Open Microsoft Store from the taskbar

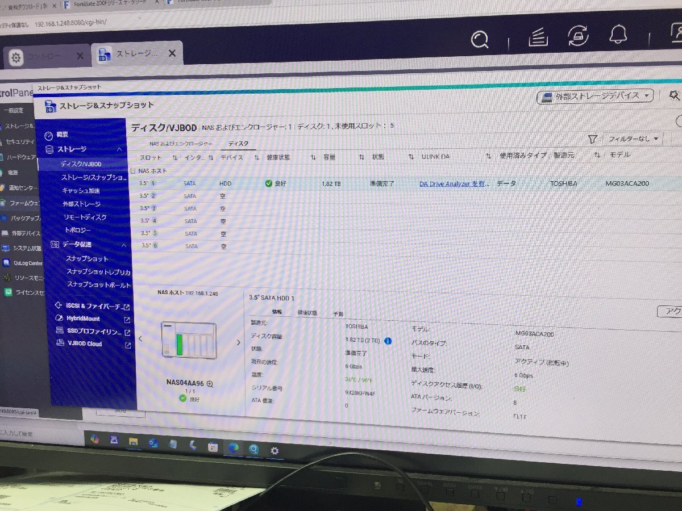[x=213, y=446]
